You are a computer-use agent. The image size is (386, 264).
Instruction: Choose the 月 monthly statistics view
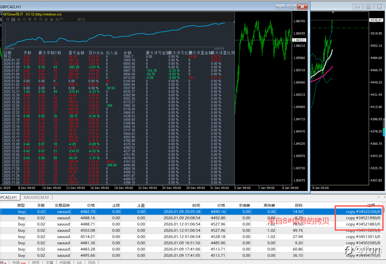click(x=24, y=20)
